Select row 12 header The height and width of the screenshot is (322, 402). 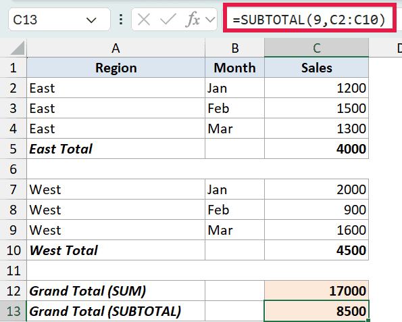pos(13,291)
